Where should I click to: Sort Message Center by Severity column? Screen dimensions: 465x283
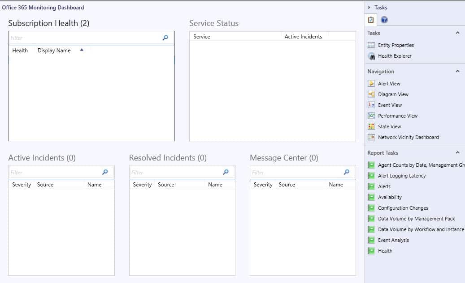(263, 185)
